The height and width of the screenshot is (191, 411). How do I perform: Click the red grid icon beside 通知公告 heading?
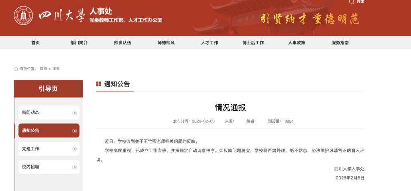[x=99, y=84]
